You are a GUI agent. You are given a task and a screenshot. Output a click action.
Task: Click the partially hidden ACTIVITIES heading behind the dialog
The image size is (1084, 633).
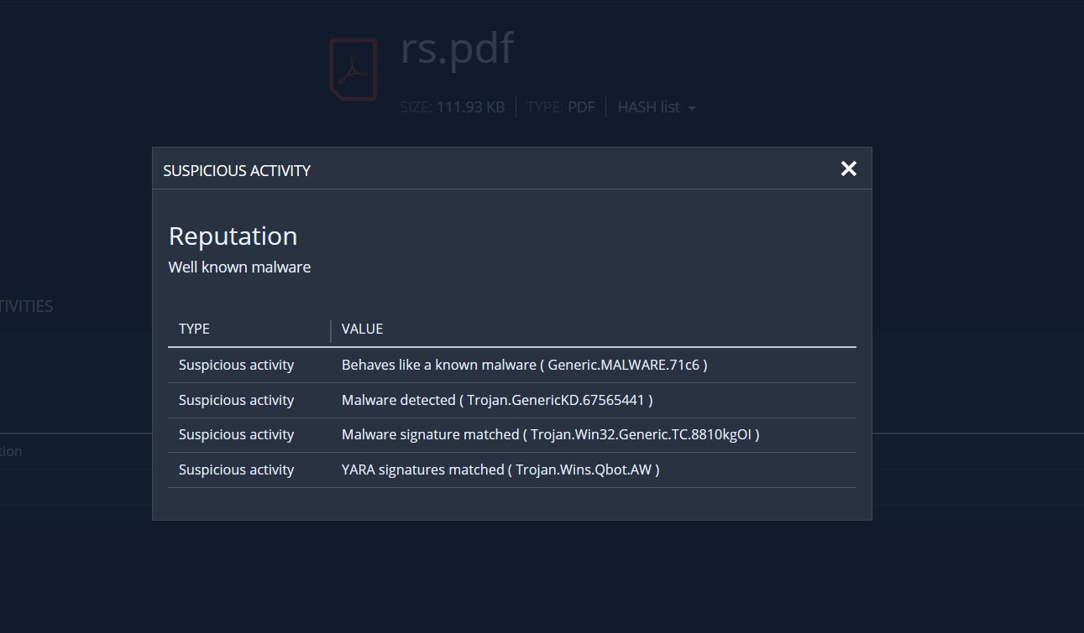(x=27, y=306)
